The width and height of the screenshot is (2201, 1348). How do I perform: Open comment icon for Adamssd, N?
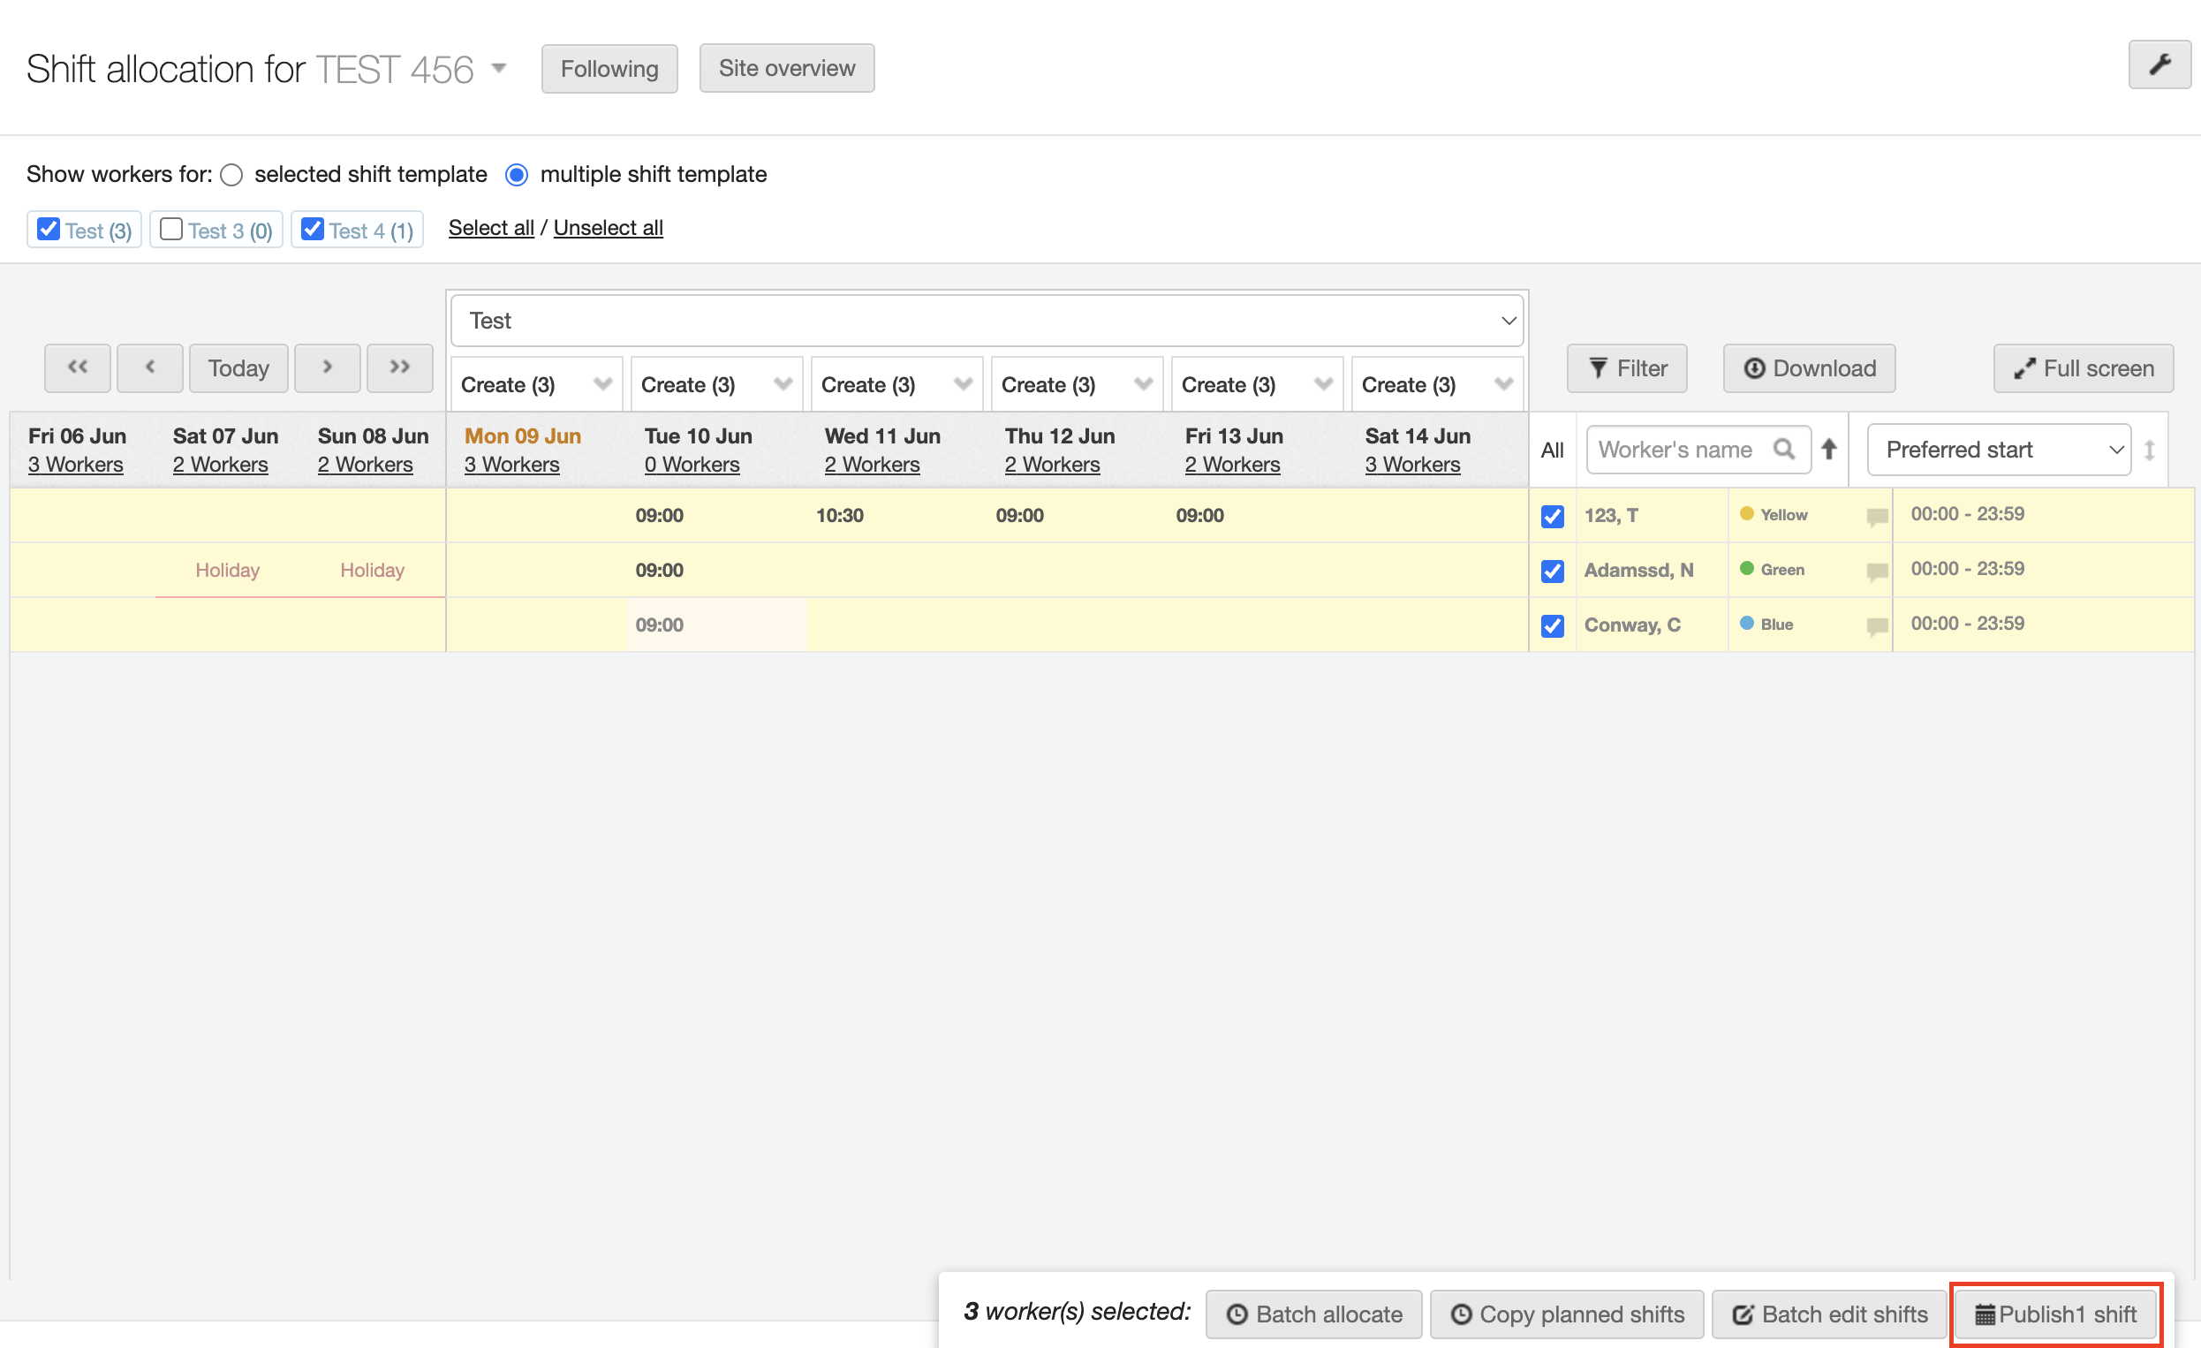(x=1877, y=572)
